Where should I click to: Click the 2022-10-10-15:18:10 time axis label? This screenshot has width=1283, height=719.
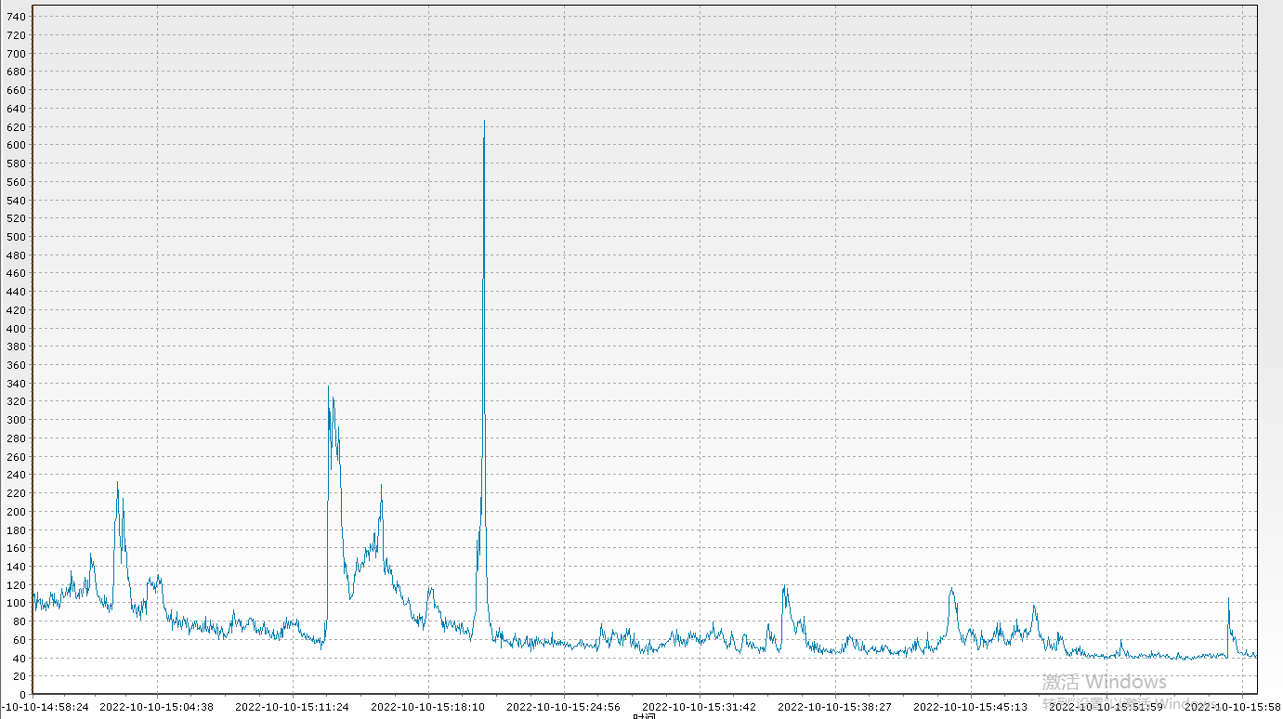click(x=427, y=706)
